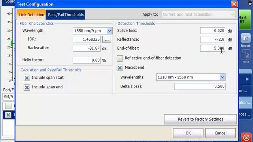Image resolution: width=253 pixels, height=142 pixels.
Task: Click the 'Calculation and Pass/Fail Thresholds' label
Action: click(x=51, y=70)
